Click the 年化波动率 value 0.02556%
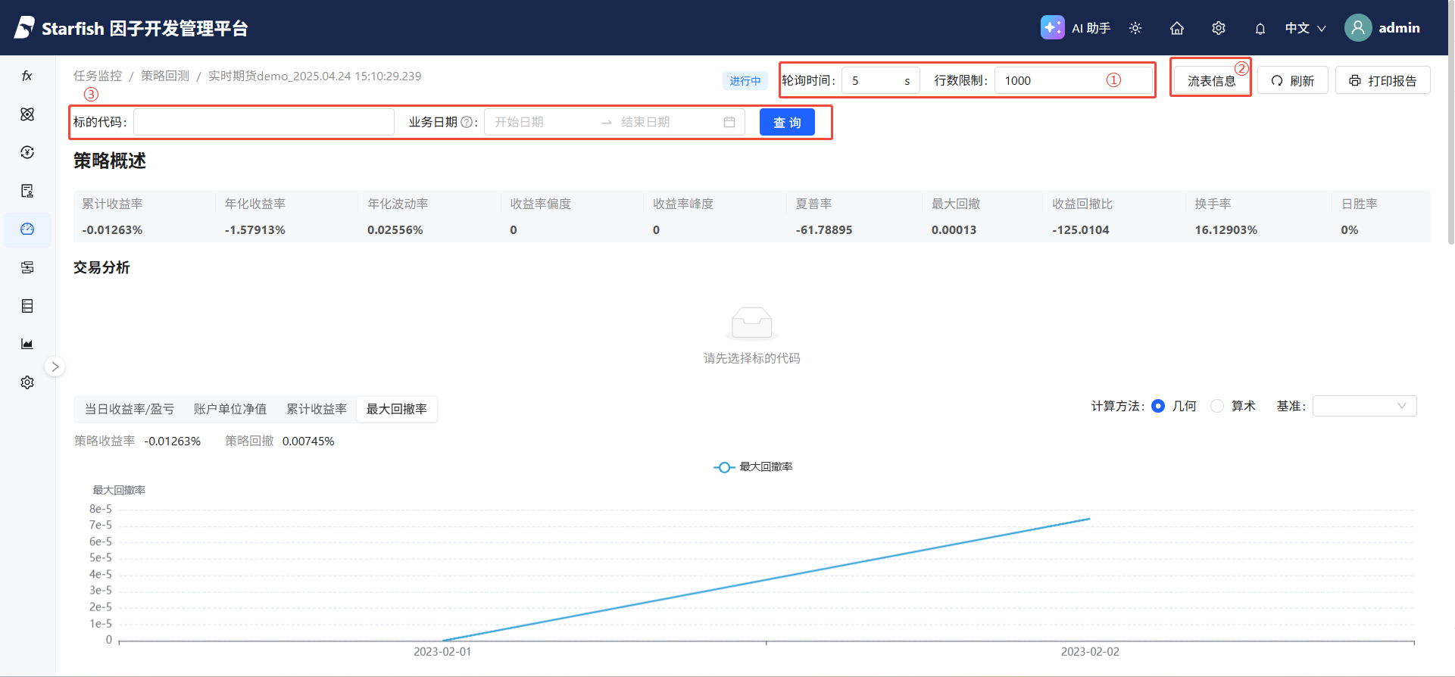Image resolution: width=1455 pixels, height=677 pixels. (395, 229)
